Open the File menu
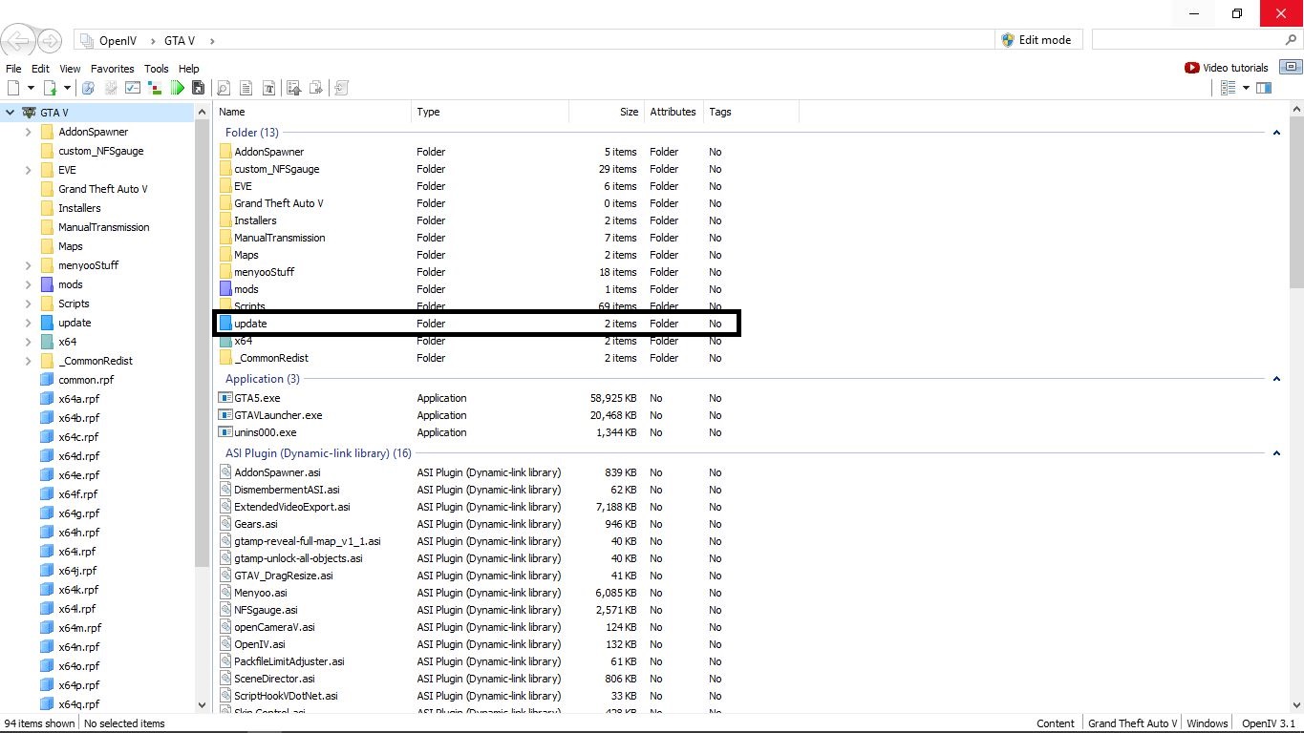Screen dimensions: 1304x733 13,69
